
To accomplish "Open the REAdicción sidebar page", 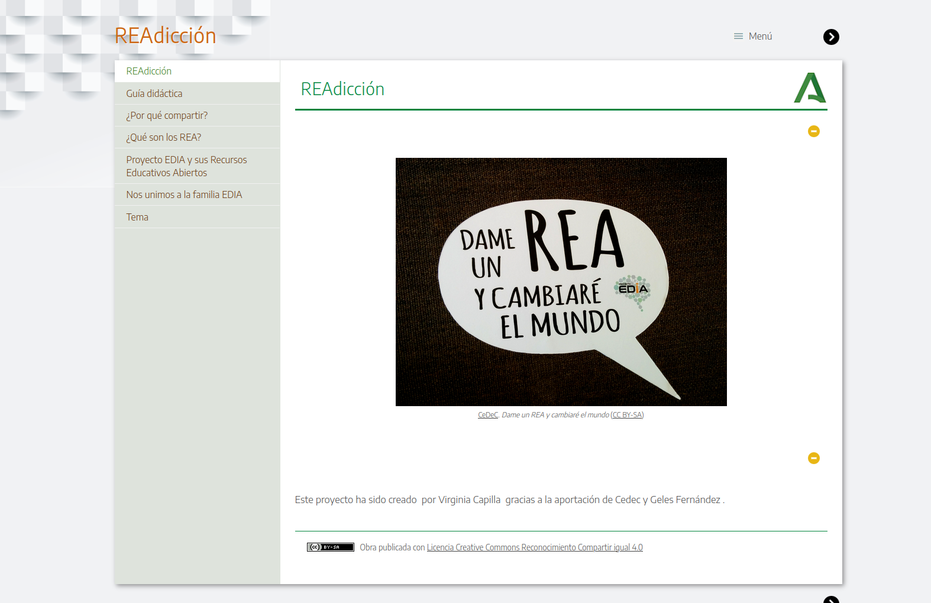I will [x=149, y=72].
